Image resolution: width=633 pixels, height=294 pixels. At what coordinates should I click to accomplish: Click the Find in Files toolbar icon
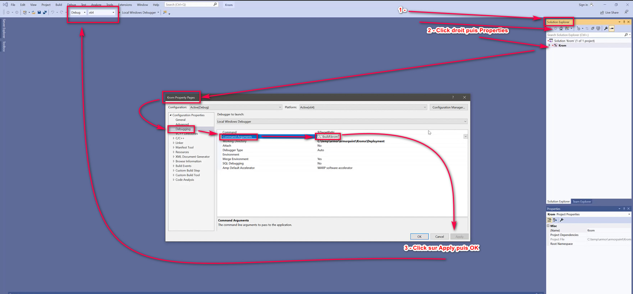[165, 12]
